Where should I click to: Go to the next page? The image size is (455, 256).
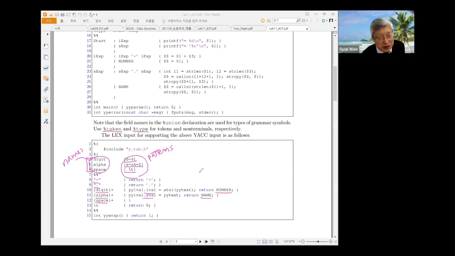tap(200, 242)
